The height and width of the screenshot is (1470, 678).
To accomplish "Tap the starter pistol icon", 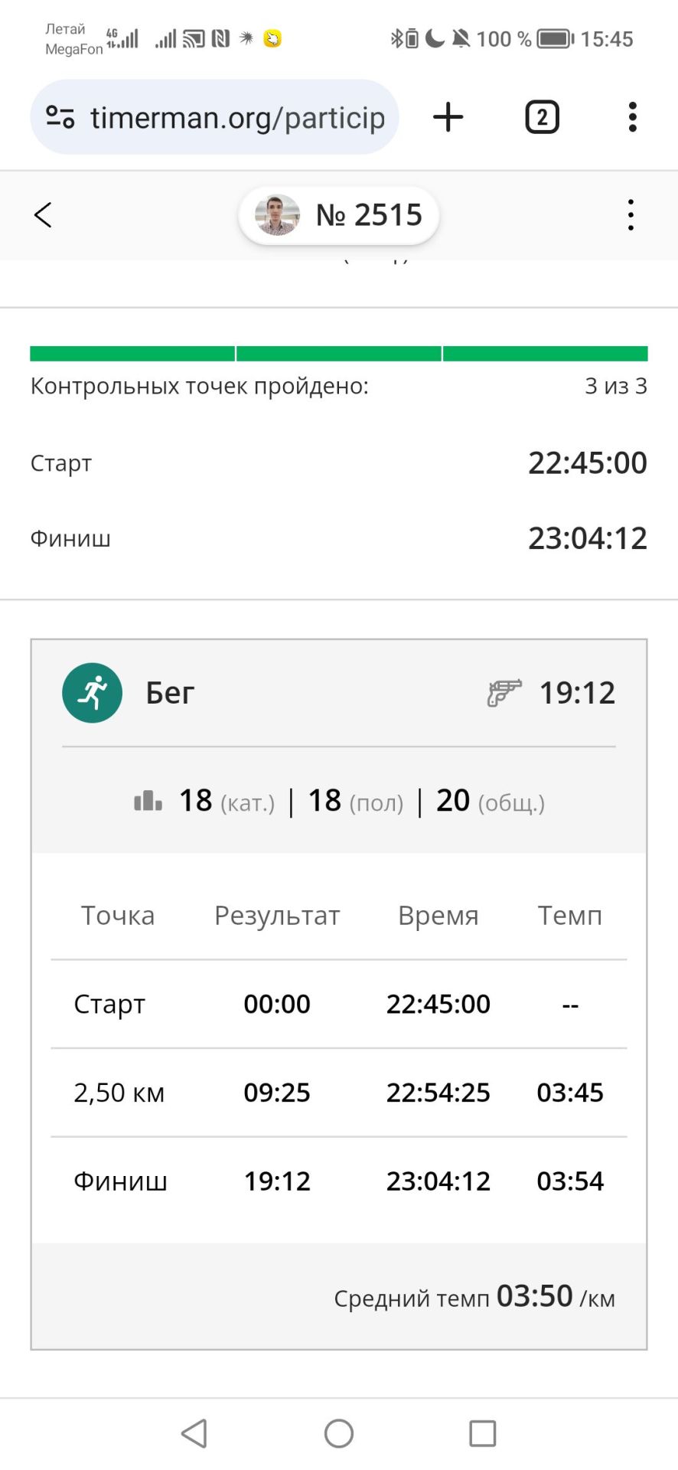I will tap(504, 693).
